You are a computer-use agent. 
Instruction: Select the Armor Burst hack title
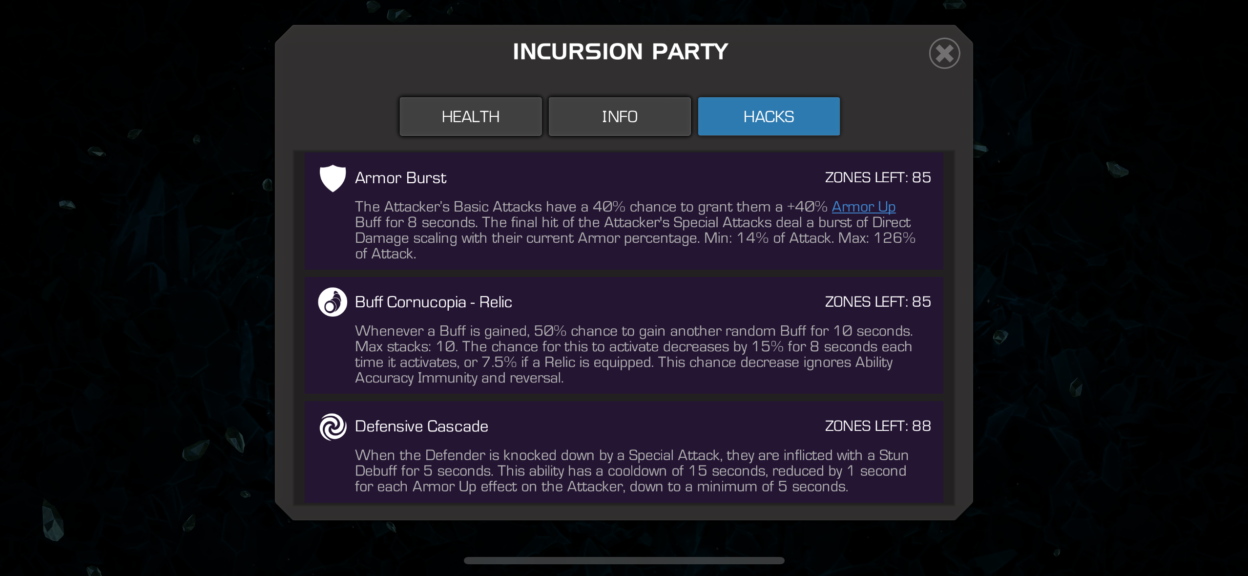click(400, 178)
